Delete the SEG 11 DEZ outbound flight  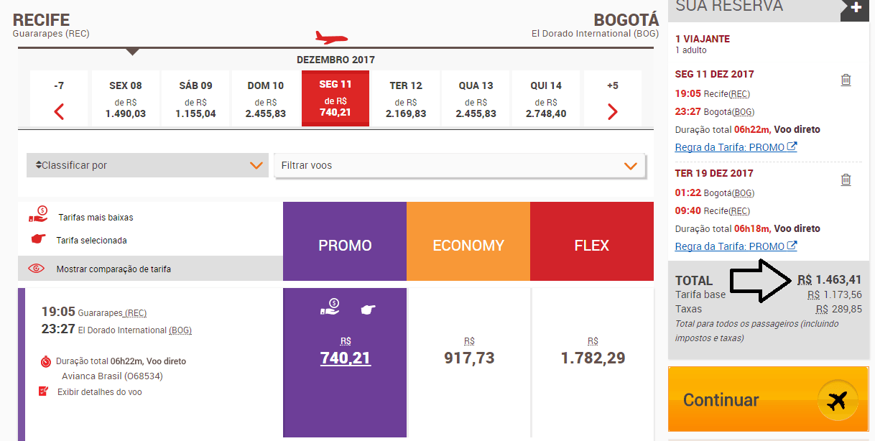[x=846, y=80]
